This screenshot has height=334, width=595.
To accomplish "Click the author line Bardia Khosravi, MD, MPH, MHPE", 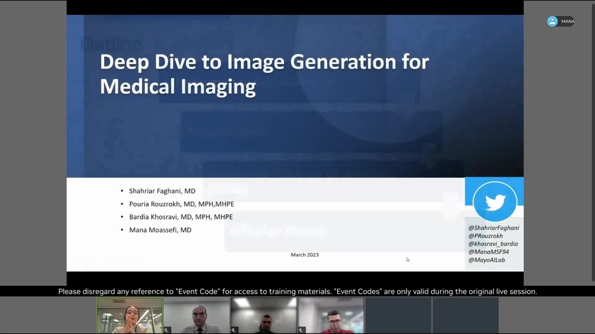I will click(180, 217).
